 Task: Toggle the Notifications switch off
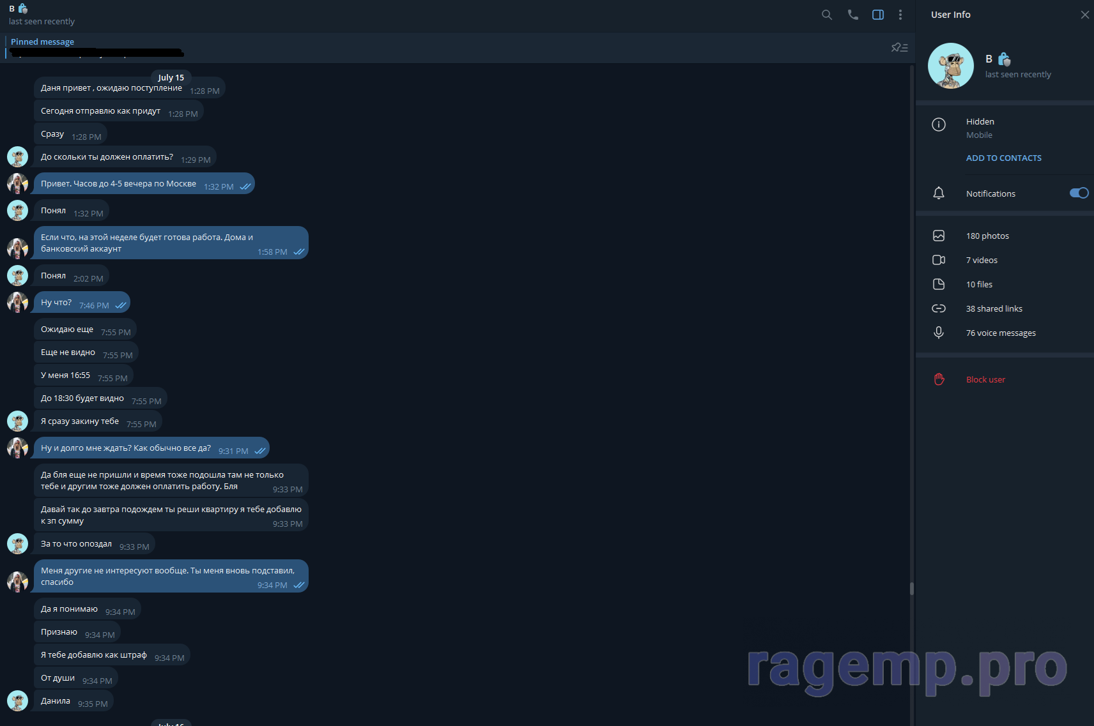coord(1079,193)
